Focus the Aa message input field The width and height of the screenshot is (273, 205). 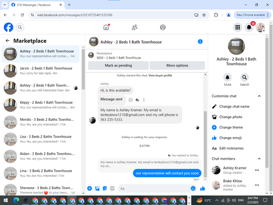pos(154,189)
